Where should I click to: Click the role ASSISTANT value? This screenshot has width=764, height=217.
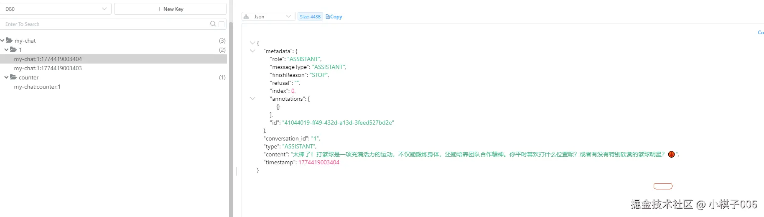304,59
